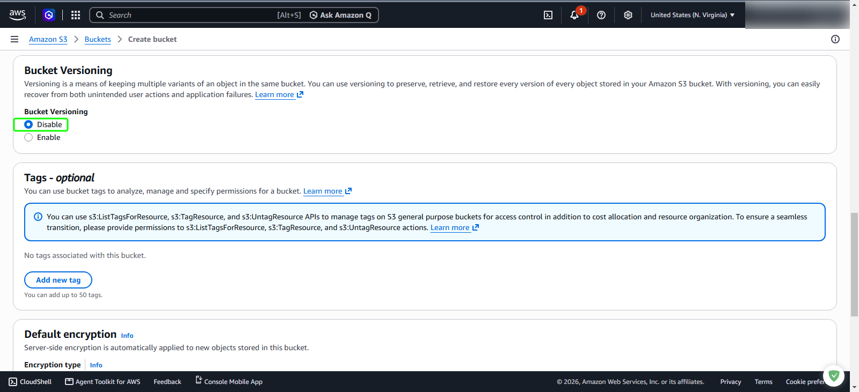Image resolution: width=859 pixels, height=392 pixels.
Task: Open the Console Mobile App link
Action: click(229, 382)
